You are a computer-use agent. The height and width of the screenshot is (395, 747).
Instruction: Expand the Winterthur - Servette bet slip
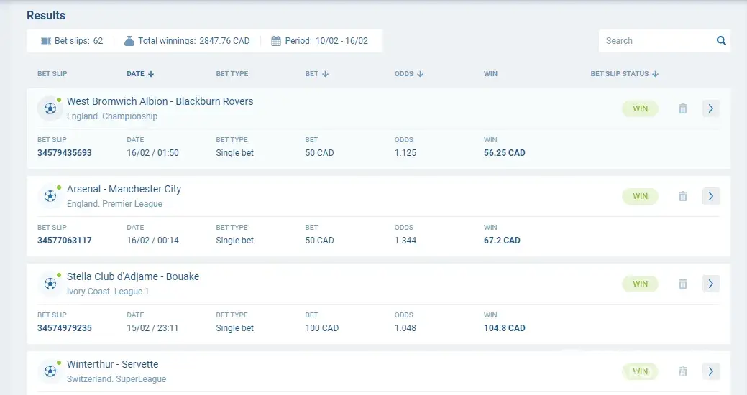710,371
